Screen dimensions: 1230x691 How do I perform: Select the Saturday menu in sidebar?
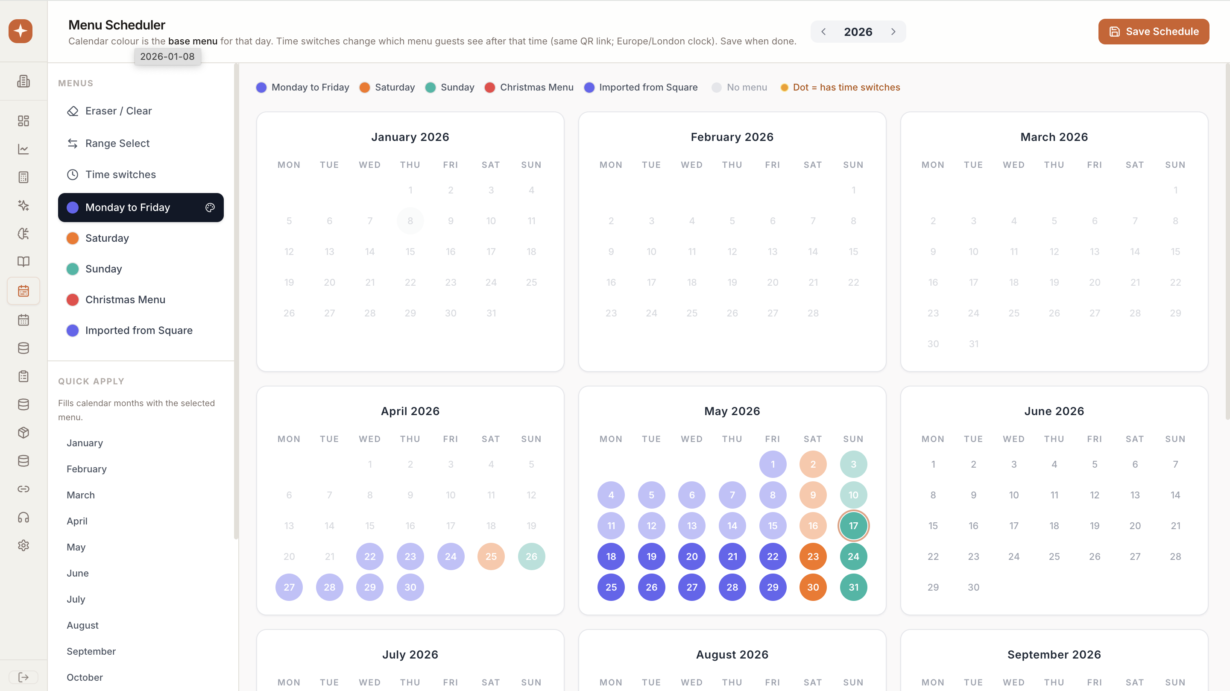click(x=141, y=238)
